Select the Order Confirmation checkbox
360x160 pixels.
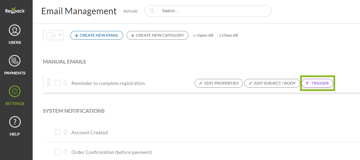pyautogui.click(x=58, y=152)
